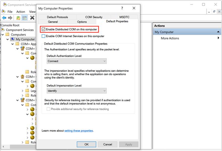Switch to the COM Security tab

tap(94, 17)
